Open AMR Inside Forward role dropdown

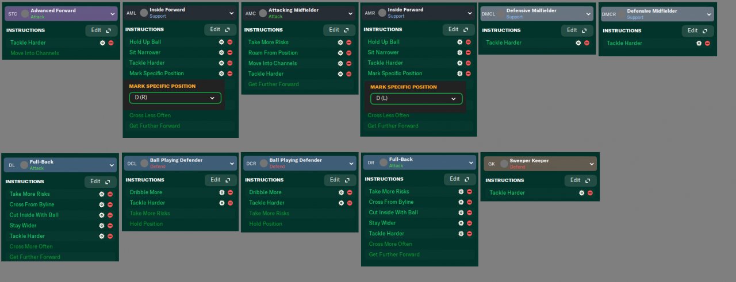pos(469,13)
